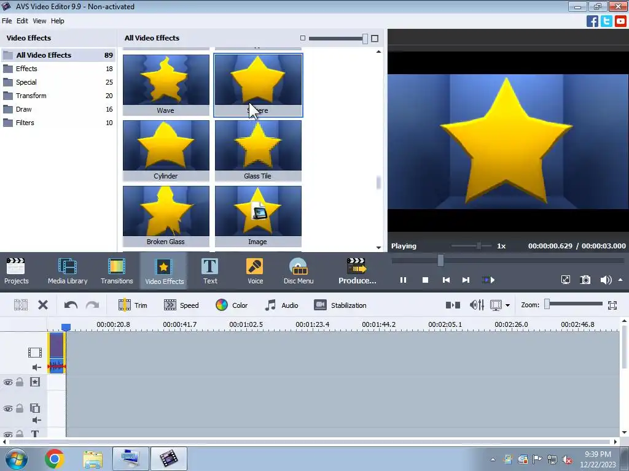Toggle visibility eye of video overlay track
Screen dimensions: 629x471
pyautogui.click(x=7, y=408)
